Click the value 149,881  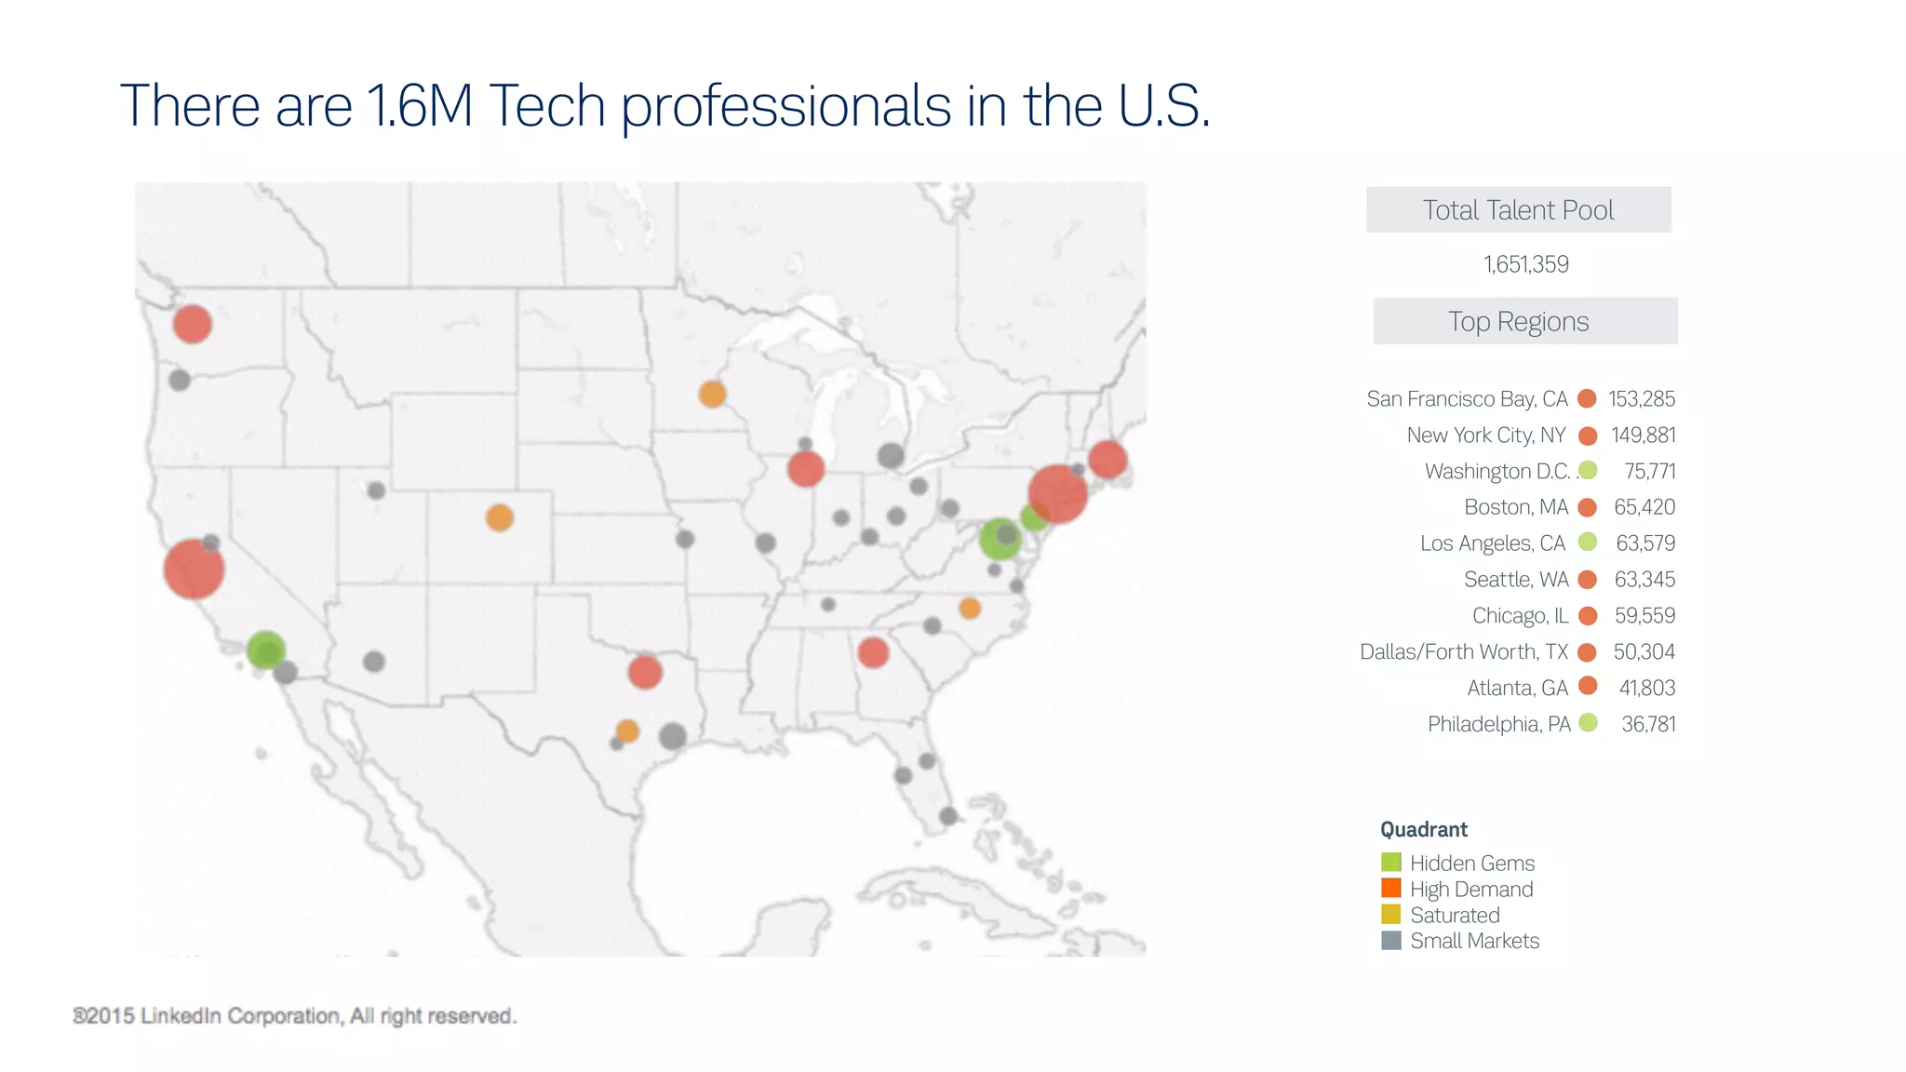point(1644,435)
